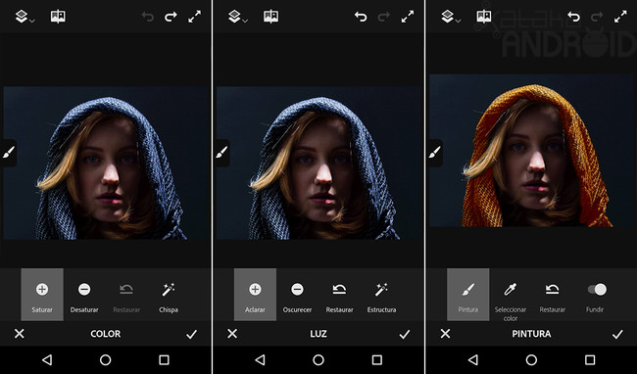Image resolution: width=637 pixels, height=374 pixels.
Task: Tap the orange-hooded portrait in PINTURA screen
Action: [531, 151]
